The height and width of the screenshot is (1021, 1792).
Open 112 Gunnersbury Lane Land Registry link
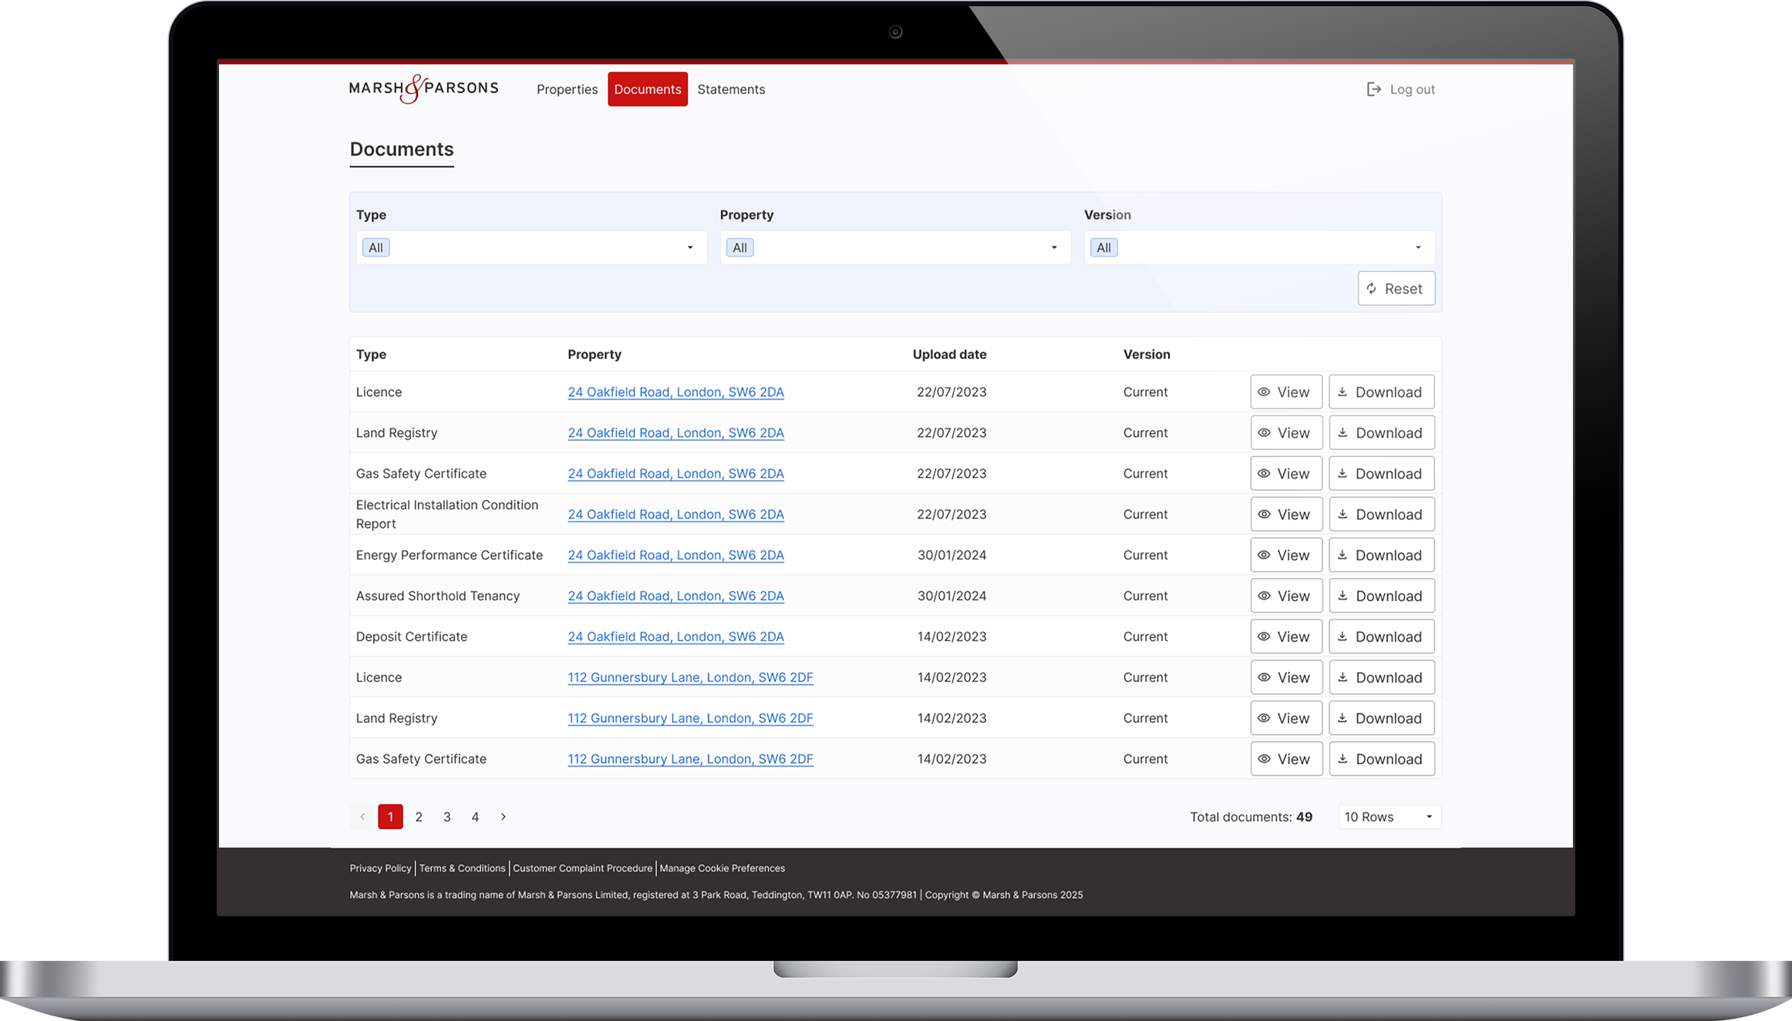[x=690, y=718]
